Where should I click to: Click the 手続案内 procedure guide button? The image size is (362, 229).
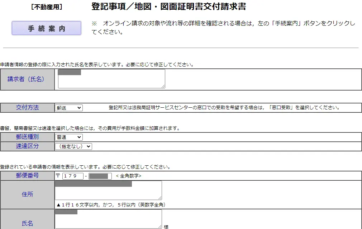pos(46,28)
